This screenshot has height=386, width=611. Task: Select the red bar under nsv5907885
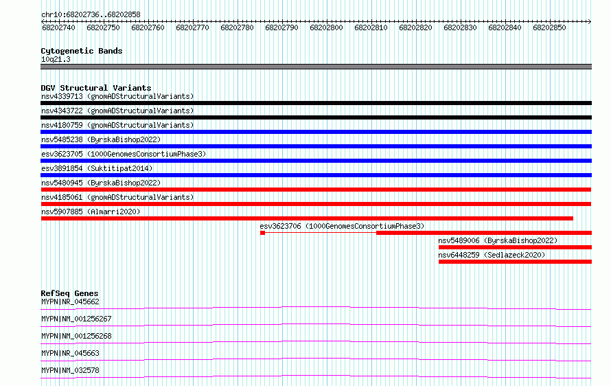click(x=307, y=218)
